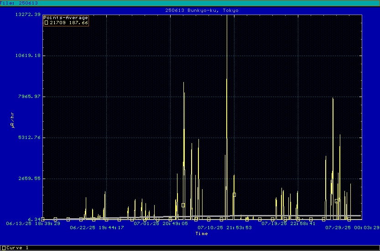The height and width of the screenshot is (251, 380).
Task: Click the 13272.39 y-axis maximum label
Action: 28,15
